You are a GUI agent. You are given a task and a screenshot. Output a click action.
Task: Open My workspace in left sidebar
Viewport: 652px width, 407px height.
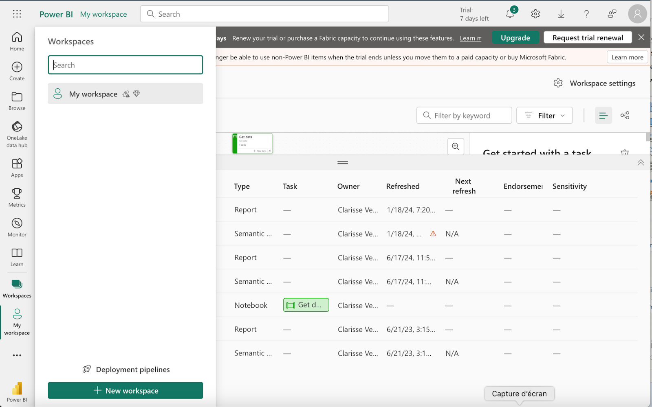pos(17,322)
